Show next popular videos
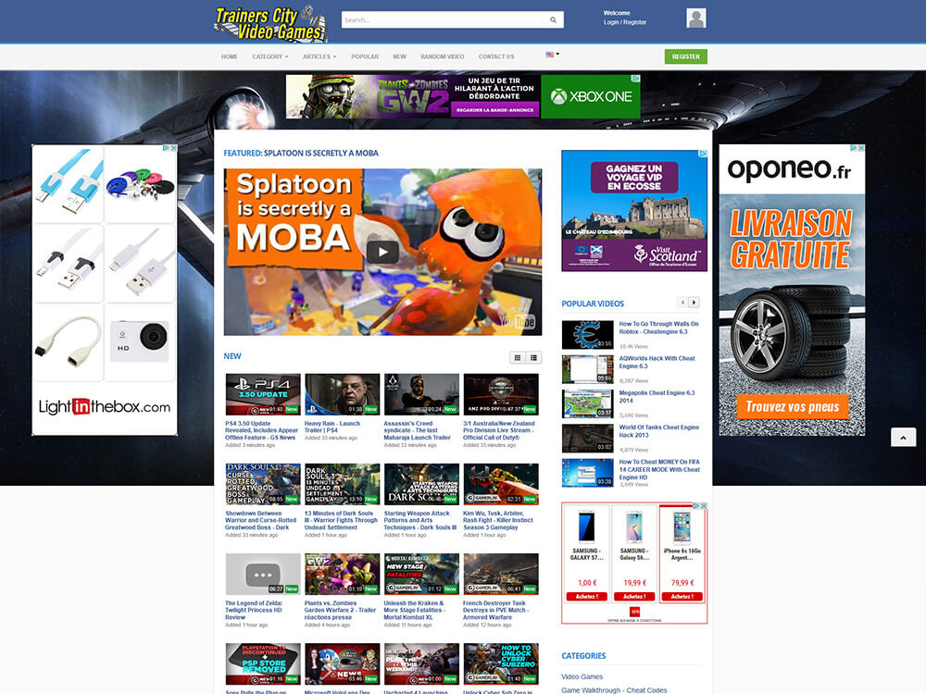 [x=694, y=303]
